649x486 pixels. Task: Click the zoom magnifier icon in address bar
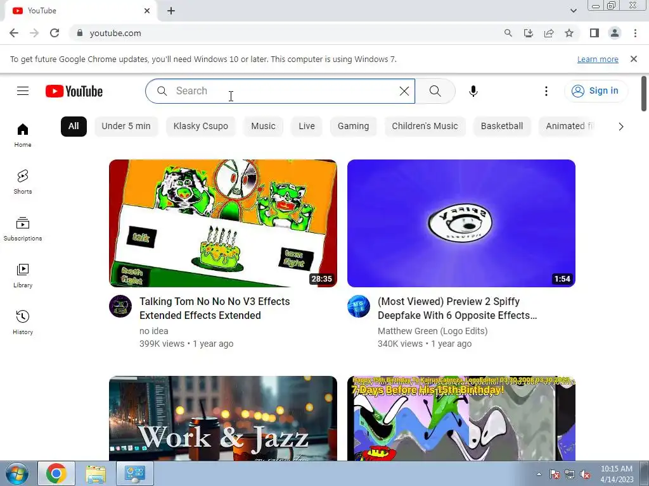pyautogui.click(x=508, y=33)
